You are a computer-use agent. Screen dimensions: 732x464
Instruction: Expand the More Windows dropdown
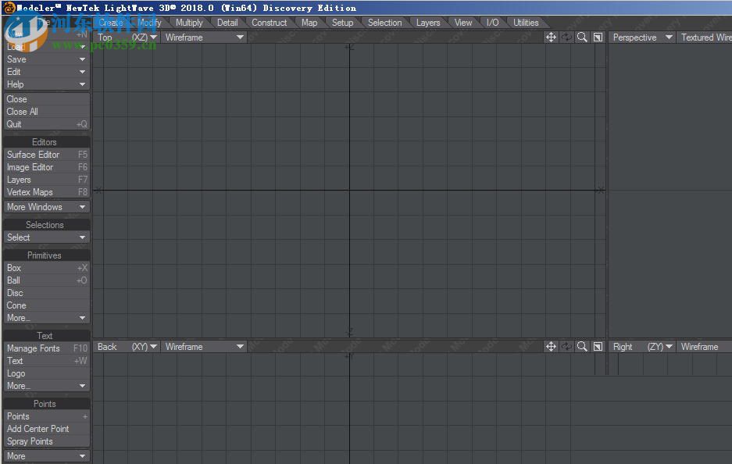(x=46, y=207)
